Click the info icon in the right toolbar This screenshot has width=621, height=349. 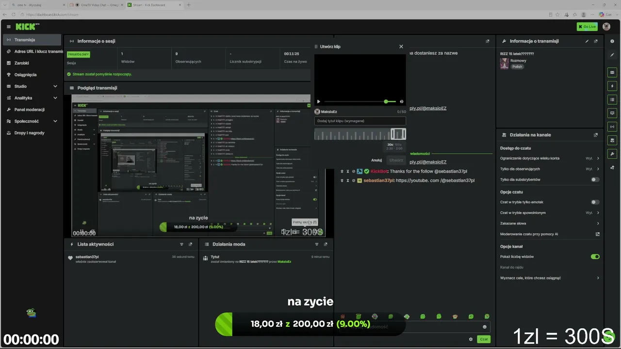click(x=612, y=41)
